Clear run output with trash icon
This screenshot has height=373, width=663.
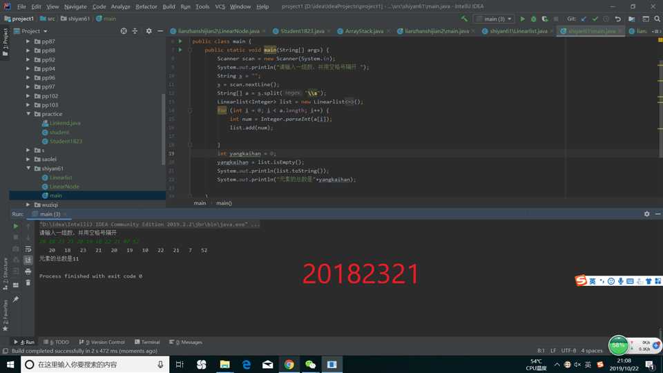[x=28, y=283]
